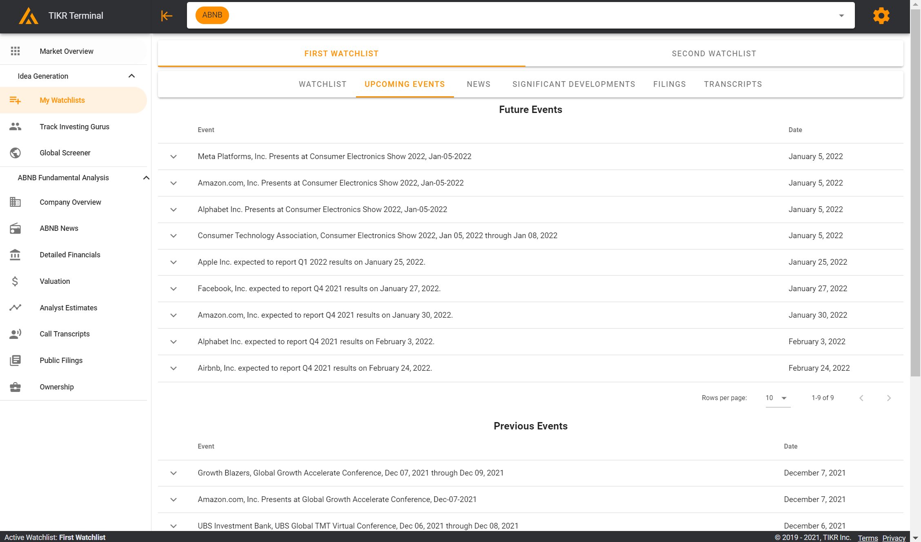Image resolution: width=921 pixels, height=542 pixels.
Task: Open My Watchlists in the sidebar
Action: tap(73, 100)
